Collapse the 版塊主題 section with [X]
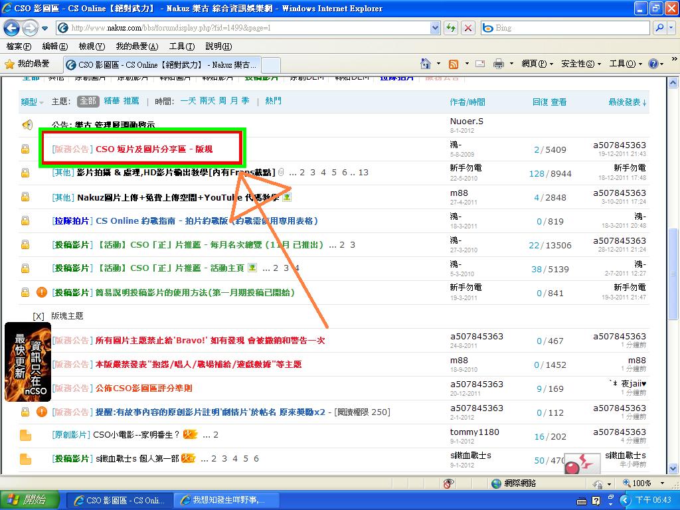 tap(39, 316)
